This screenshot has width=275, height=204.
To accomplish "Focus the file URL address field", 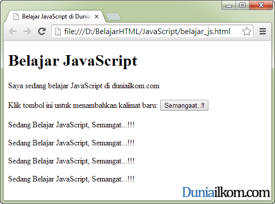I will pyautogui.click(x=147, y=32).
